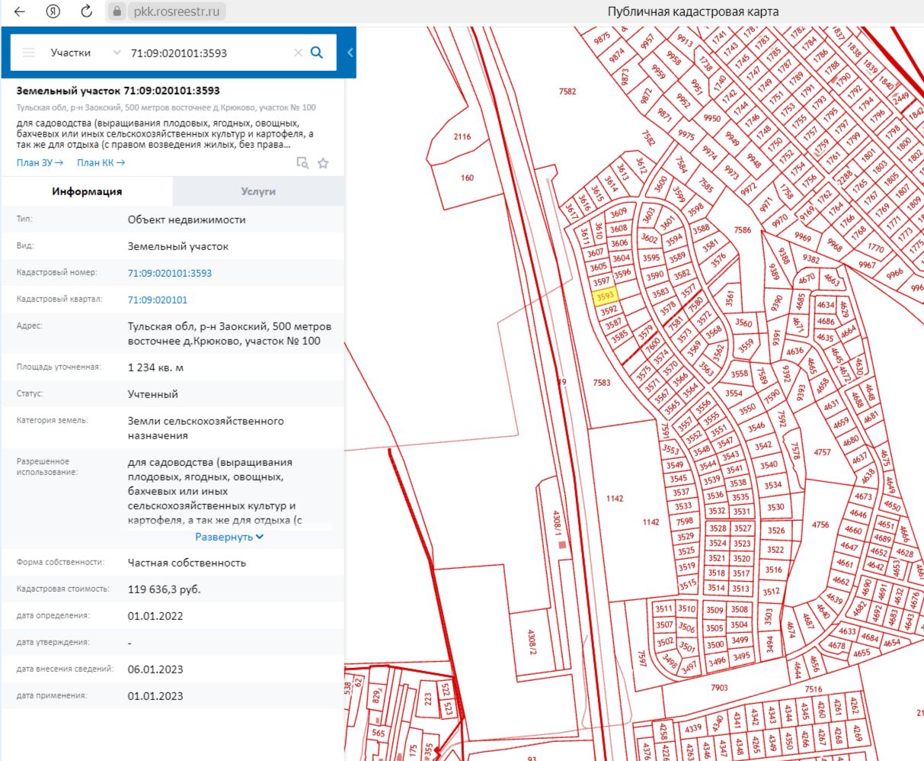Reload the page with the refresh icon

pyautogui.click(x=87, y=11)
